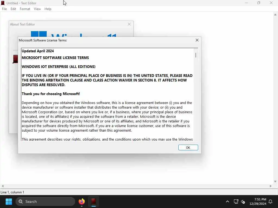Open the Format menu
The image size is (278, 208).
coord(25,9)
